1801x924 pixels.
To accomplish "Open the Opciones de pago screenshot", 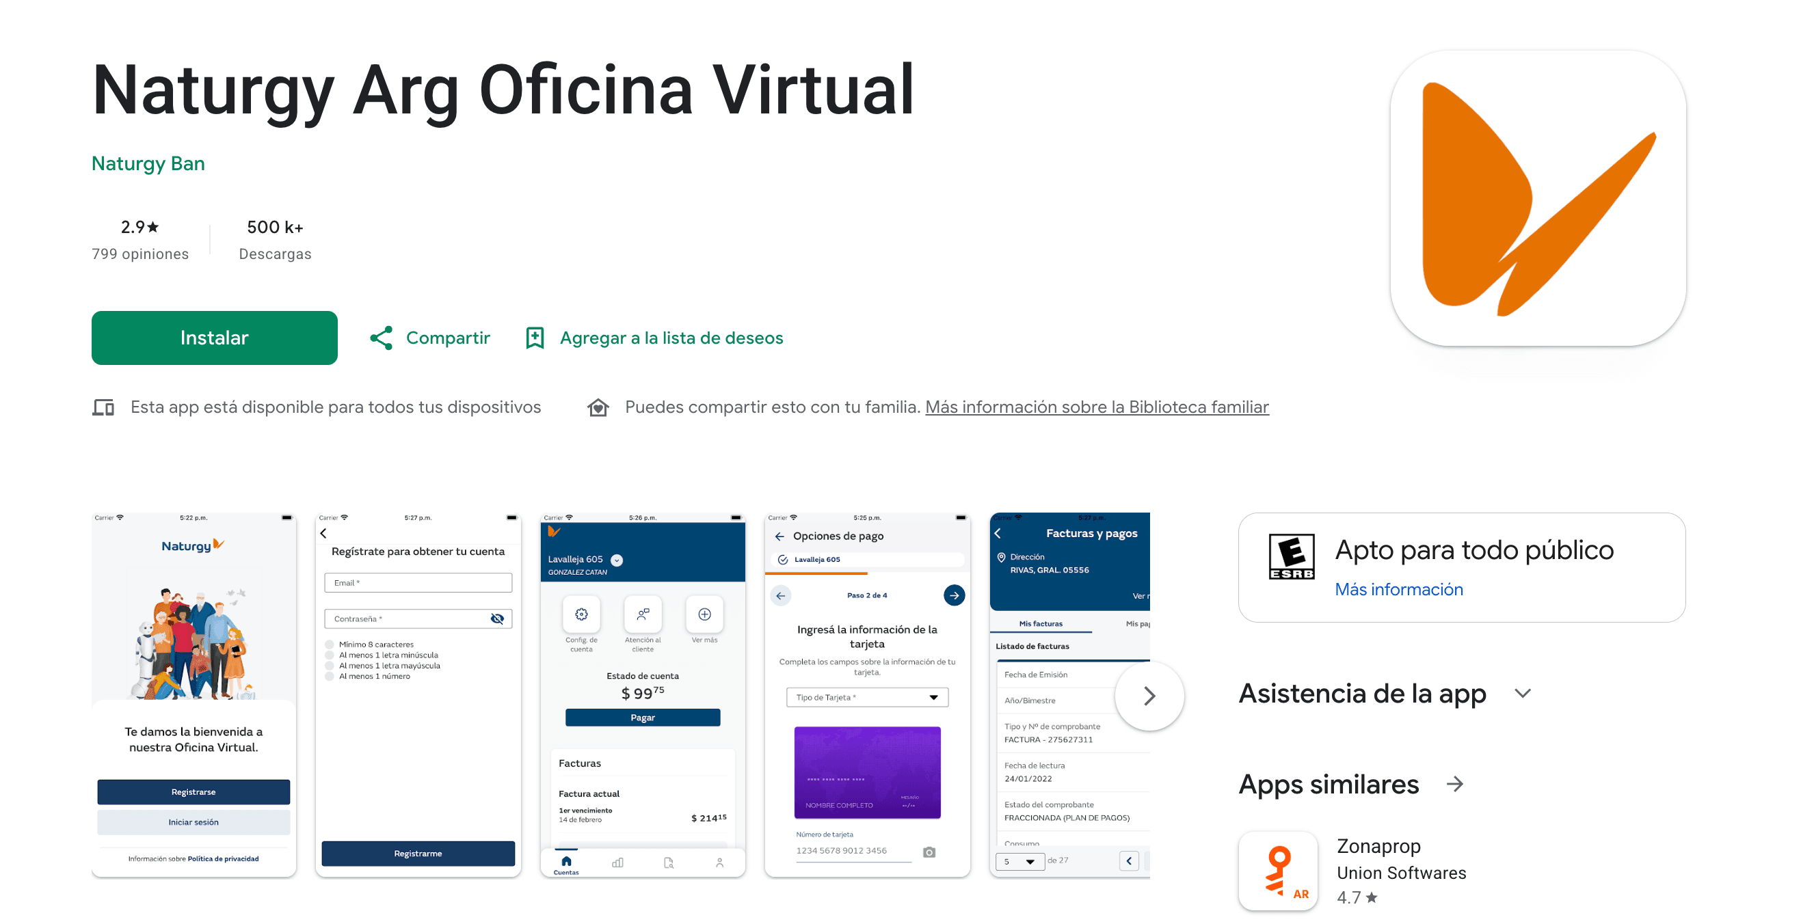I will (x=867, y=695).
